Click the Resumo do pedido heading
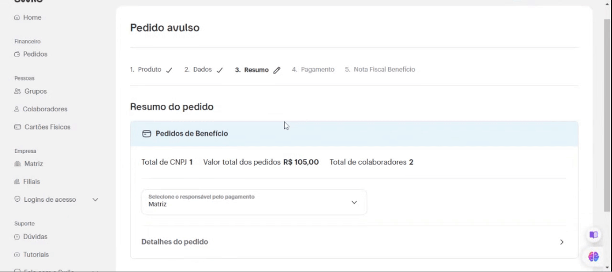Screen dimensions: 612x272 [x=172, y=106]
